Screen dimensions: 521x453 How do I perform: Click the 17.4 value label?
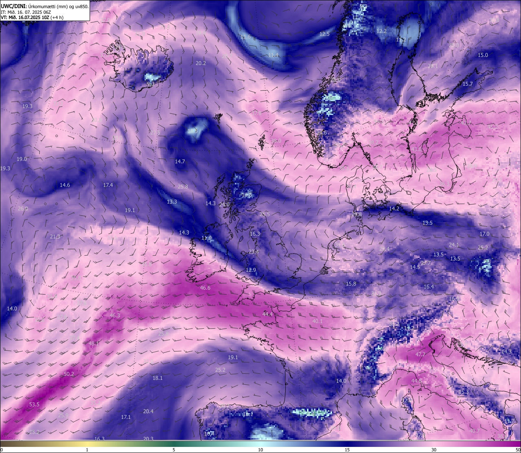(108, 185)
